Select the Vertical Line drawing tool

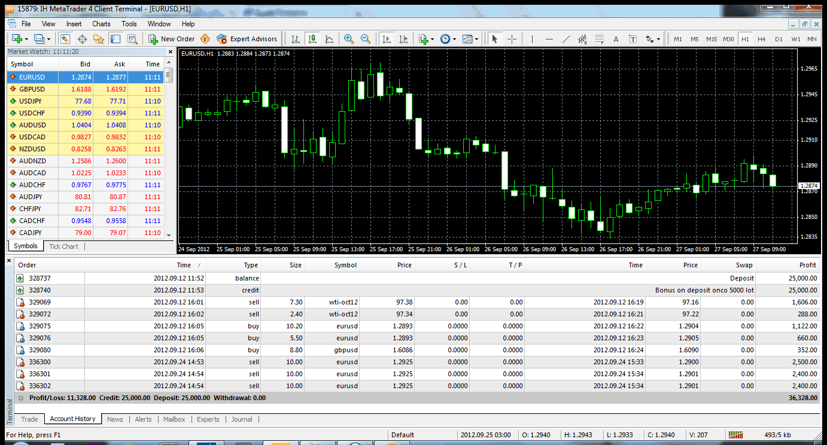(x=532, y=39)
